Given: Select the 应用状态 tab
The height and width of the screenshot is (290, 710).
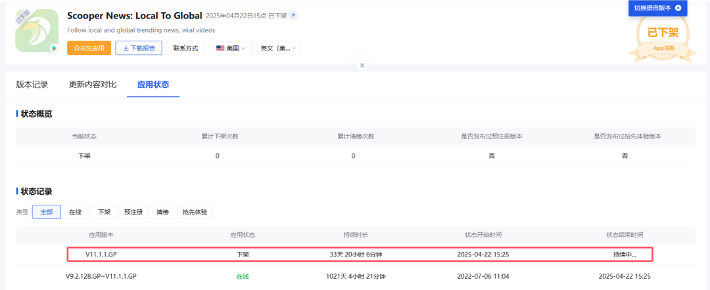Looking at the screenshot, I should (153, 85).
